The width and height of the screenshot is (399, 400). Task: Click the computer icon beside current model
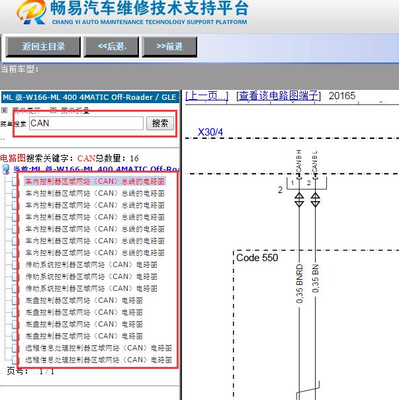click(5, 169)
